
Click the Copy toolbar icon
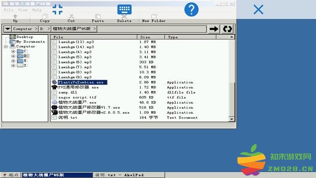coord(45,17)
